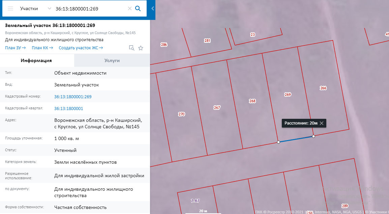This screenshot has height=214, width=389.
Task: Run search with the magnifier icon
Action: click(138, 8)
